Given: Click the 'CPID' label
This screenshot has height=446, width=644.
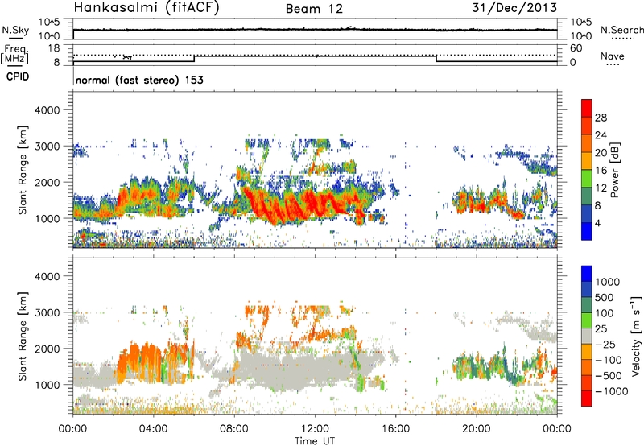Looking at the screenshot, I should 18,76.
